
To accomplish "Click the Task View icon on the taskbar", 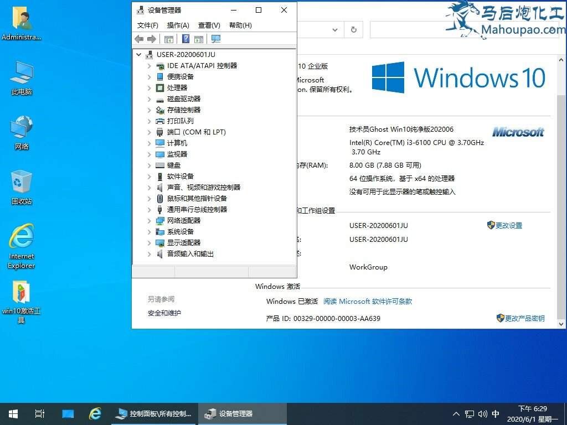I will 40,413.
